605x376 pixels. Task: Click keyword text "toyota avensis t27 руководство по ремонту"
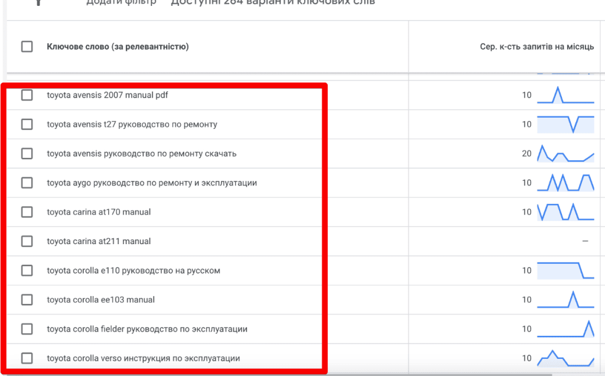[x=132, y=124]
